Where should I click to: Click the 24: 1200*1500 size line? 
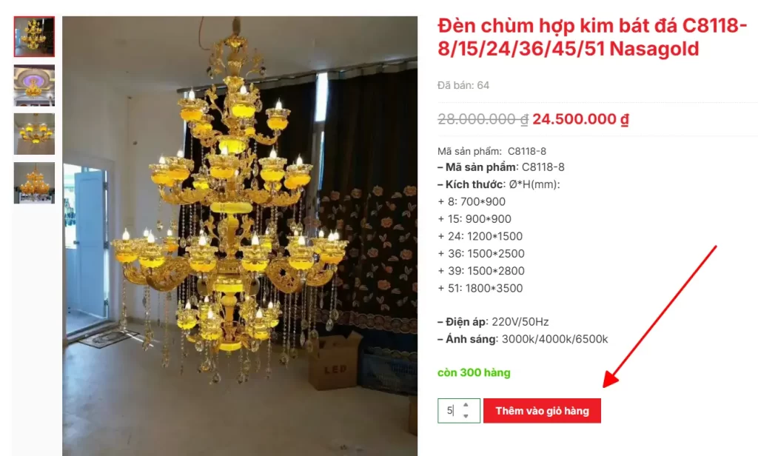tap(480, 236)
